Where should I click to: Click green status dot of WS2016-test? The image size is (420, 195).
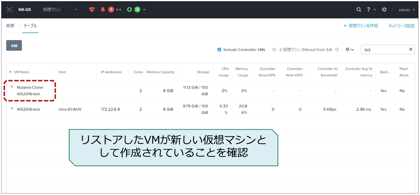coord(12,108)
